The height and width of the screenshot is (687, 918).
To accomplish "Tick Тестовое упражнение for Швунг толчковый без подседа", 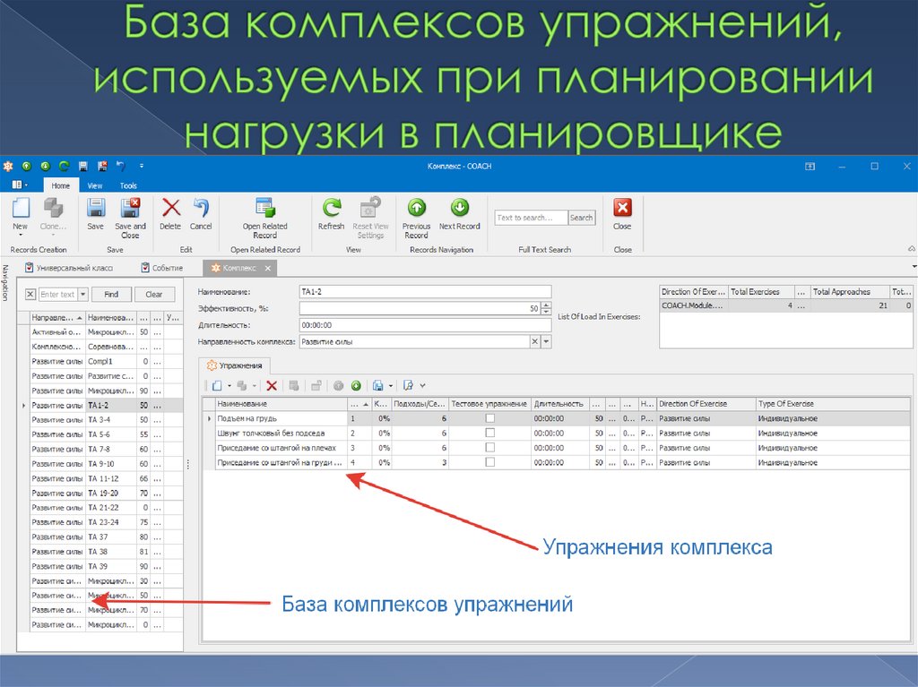I will [x=490, y=433].
